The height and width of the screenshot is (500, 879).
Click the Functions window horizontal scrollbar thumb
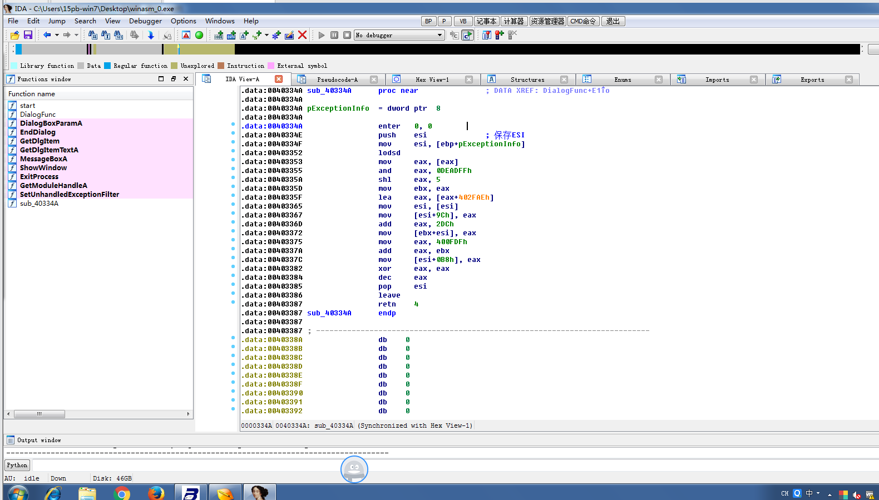pyautogui.click(x=39, y=414)
